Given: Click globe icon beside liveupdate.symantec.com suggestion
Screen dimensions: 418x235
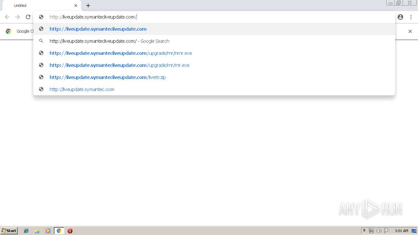Looking at the screenshot, I should (41, 89).
